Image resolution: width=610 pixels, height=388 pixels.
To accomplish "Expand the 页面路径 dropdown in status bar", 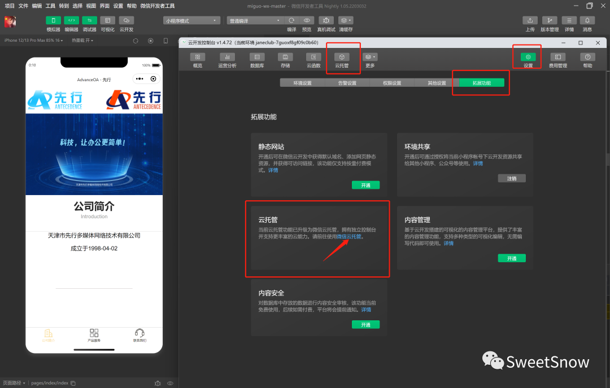I will tap(14, 383).
